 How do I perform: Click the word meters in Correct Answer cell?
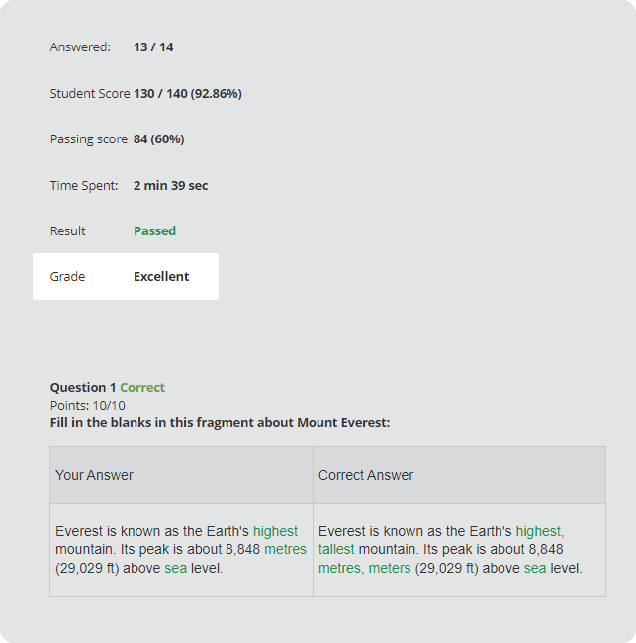coord(390,568)
